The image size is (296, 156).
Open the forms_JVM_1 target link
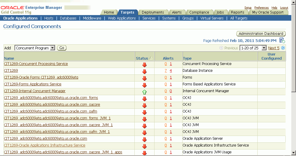click(57, 118)
